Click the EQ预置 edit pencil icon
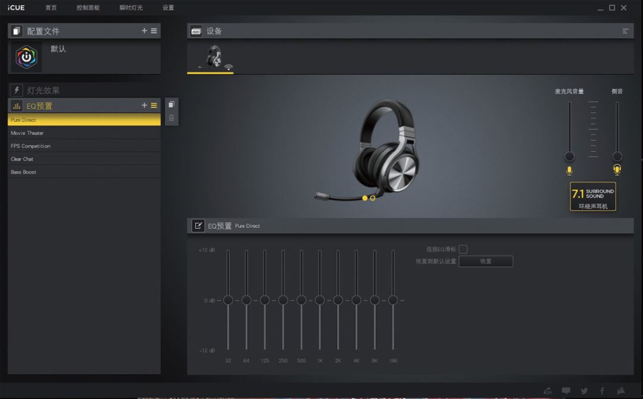This screenshot has width=643, height=399. (198, 226)
